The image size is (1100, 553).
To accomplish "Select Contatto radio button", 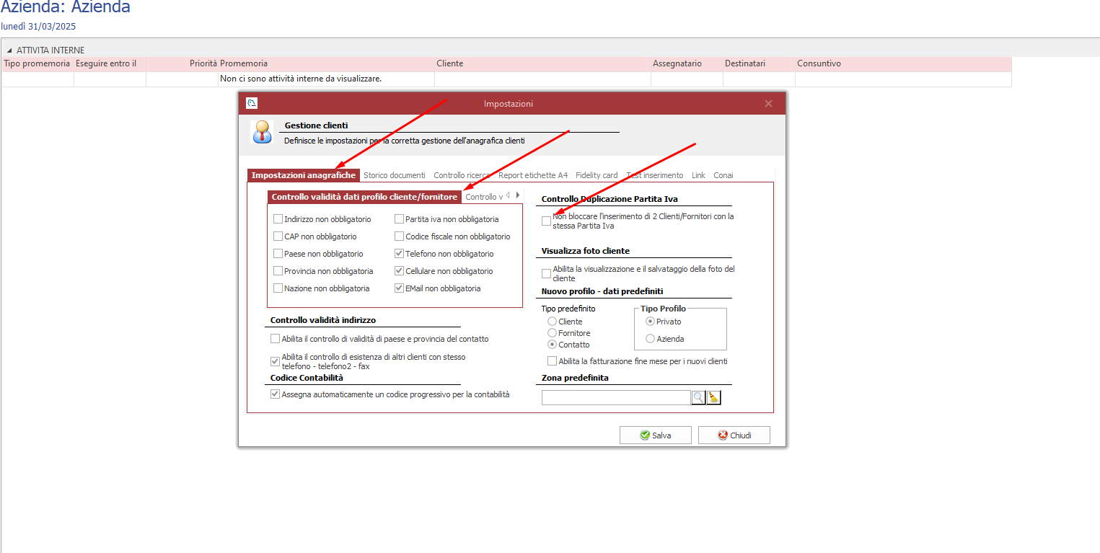I will click(553, 345).
